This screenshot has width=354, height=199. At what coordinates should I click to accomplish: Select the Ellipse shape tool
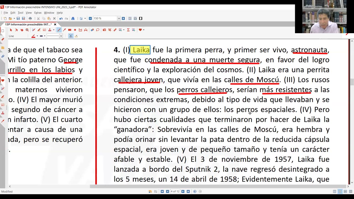(x=75, y=30)
